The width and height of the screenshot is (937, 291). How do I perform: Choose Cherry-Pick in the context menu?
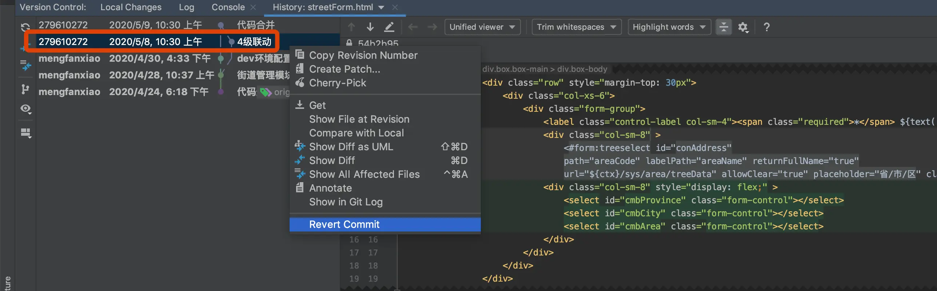(x=337, y=83)
